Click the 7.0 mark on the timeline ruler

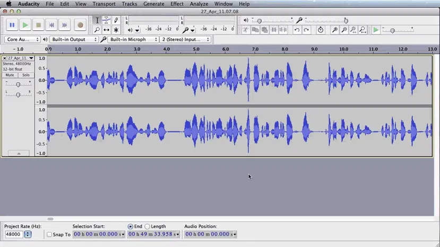click(x=255, y=49)
